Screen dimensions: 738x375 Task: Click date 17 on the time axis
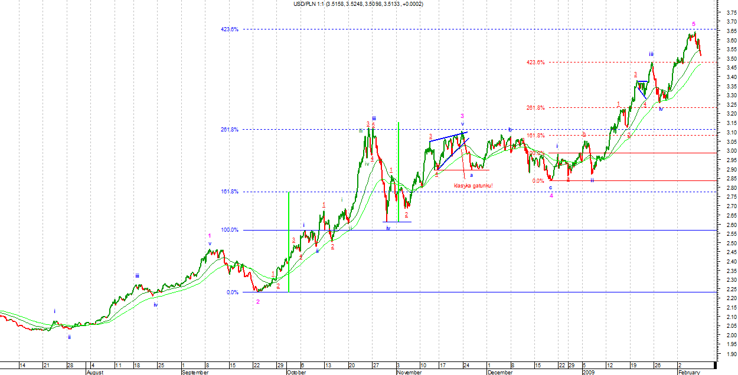point(443,365)
